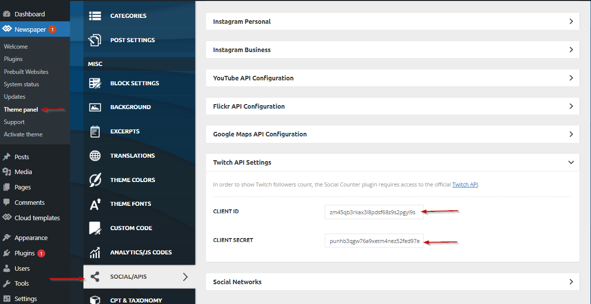
Task: Open the Excerpts panel label
Action: coord(125,131)
